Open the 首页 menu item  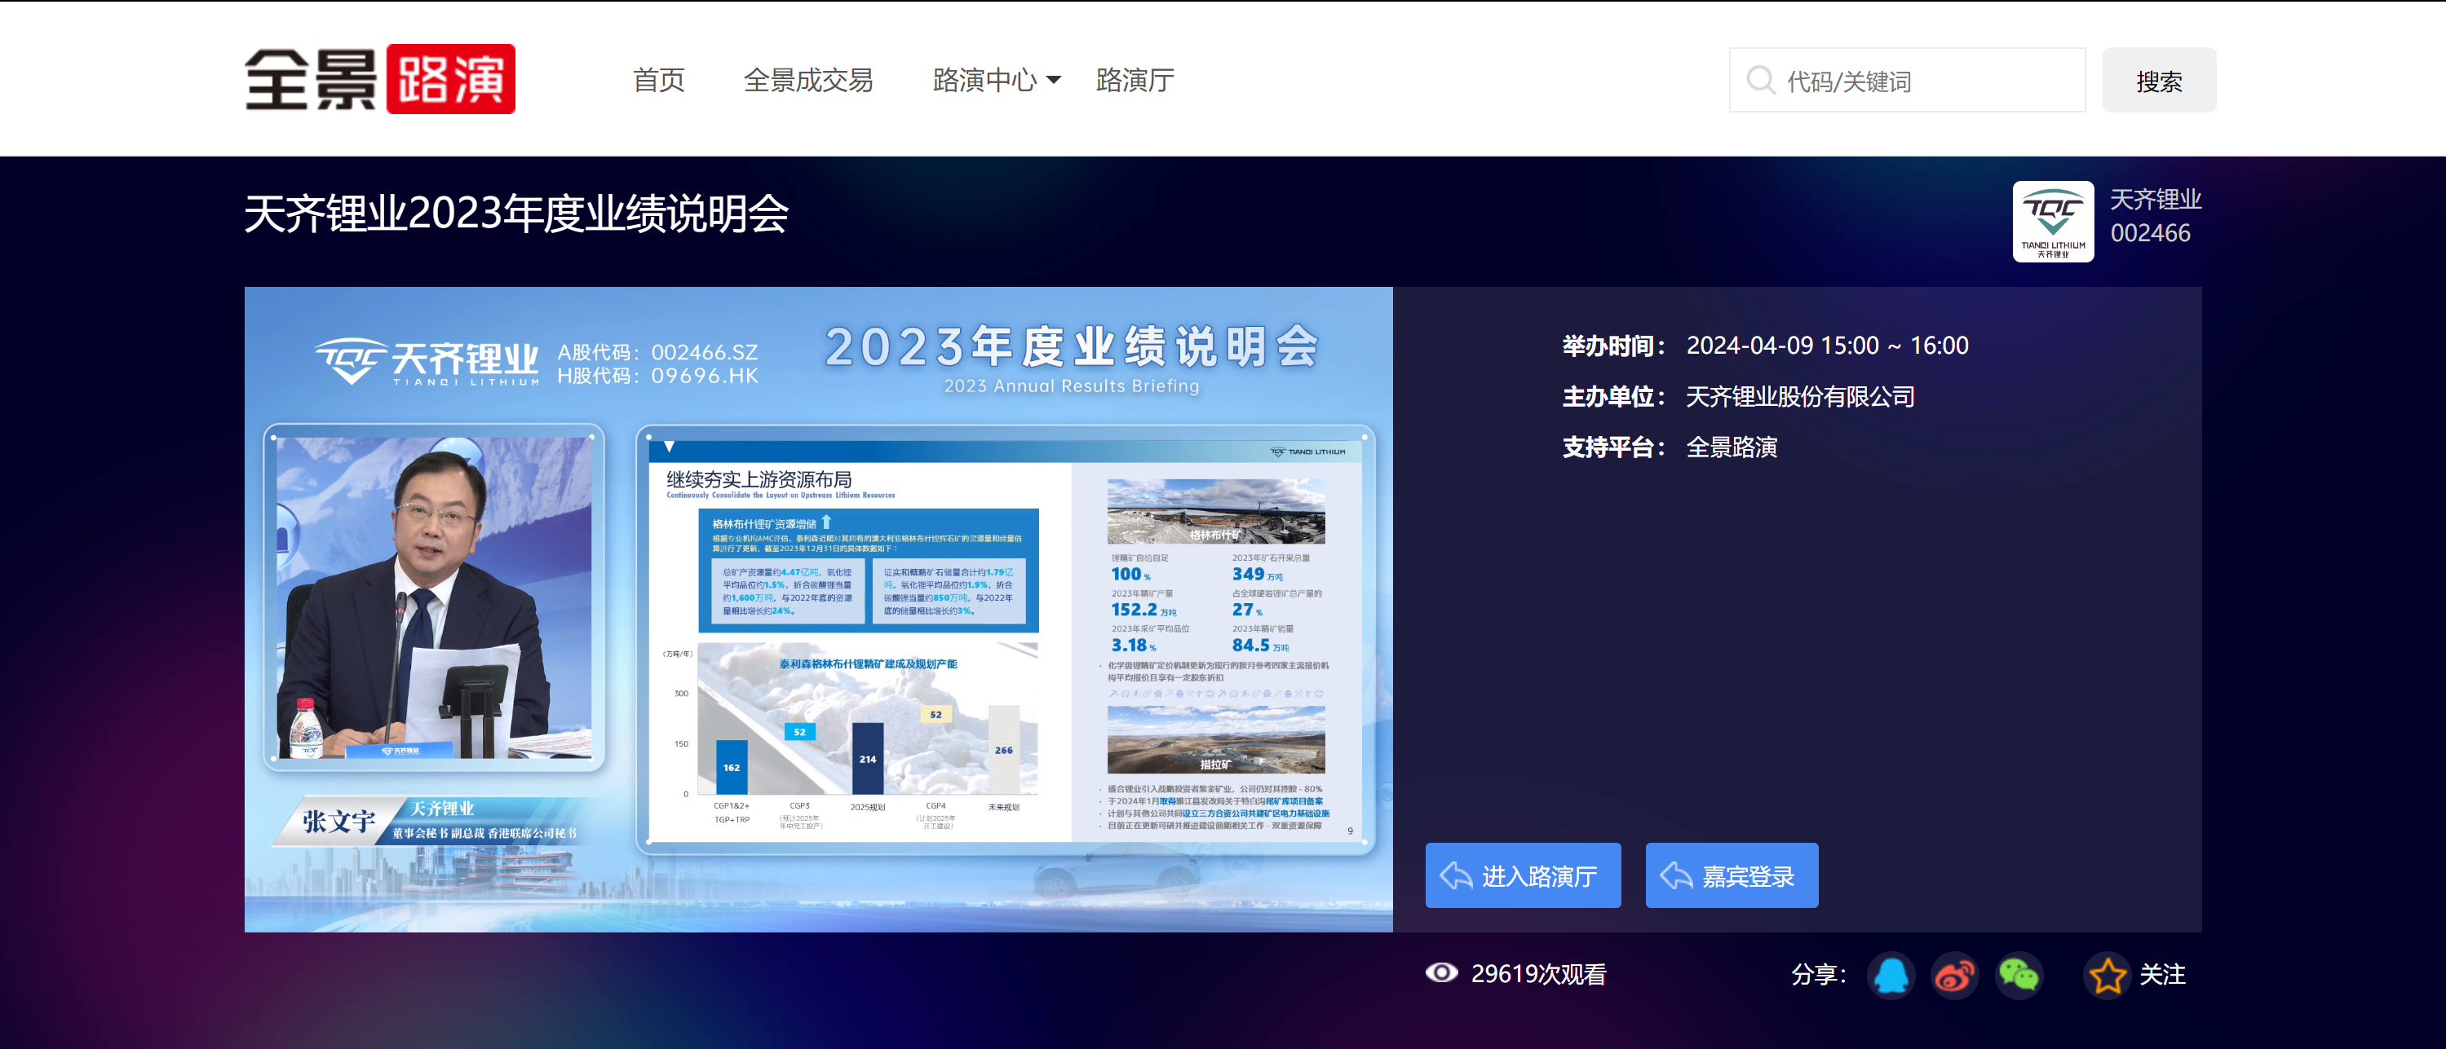tap(659, 81)
